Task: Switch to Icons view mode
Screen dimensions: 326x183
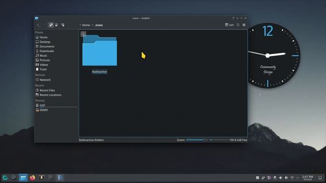Action: point(51,25)
